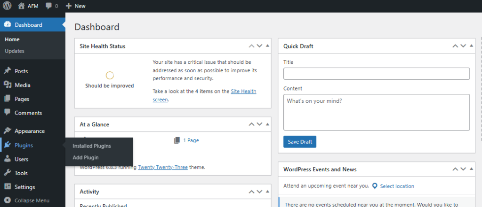Open the AFM site home icon
Screen dimensions: 482x207
click(x=21, y=6)
